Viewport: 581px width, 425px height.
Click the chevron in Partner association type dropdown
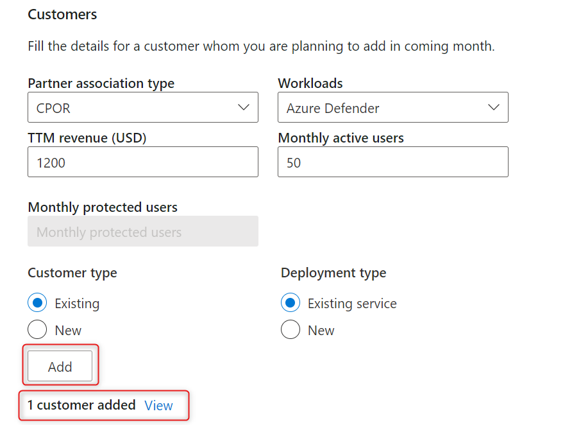pos(244,107)
